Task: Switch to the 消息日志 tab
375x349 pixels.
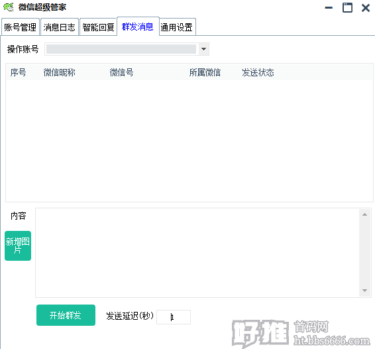Action: click(60, 27)
